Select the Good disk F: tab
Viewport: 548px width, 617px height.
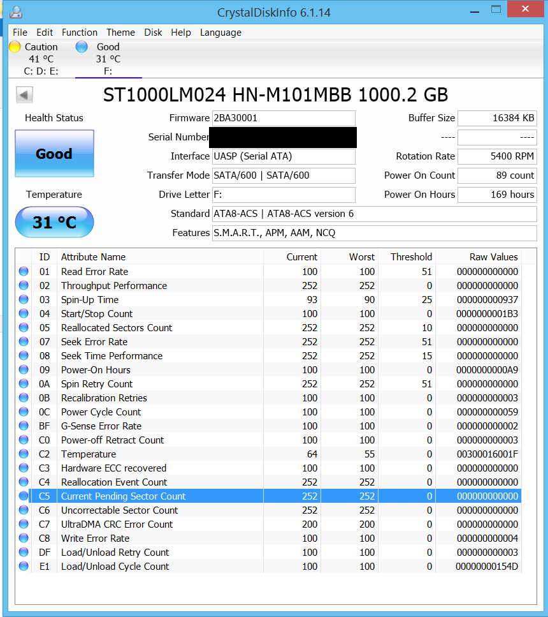(x=108, y=59)
